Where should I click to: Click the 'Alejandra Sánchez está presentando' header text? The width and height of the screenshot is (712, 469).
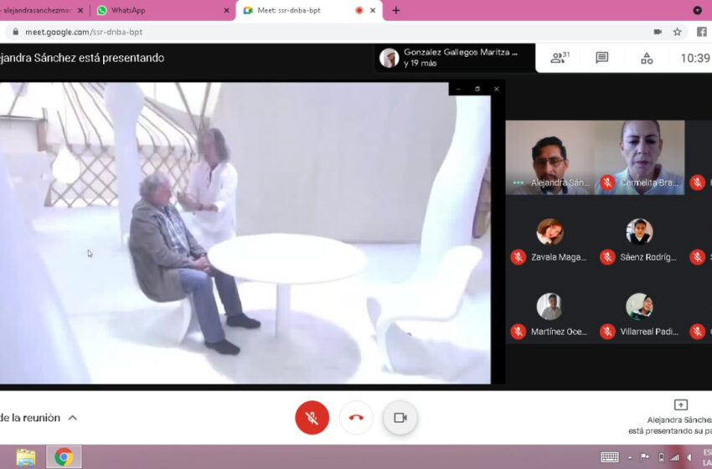tap(82, 58)
